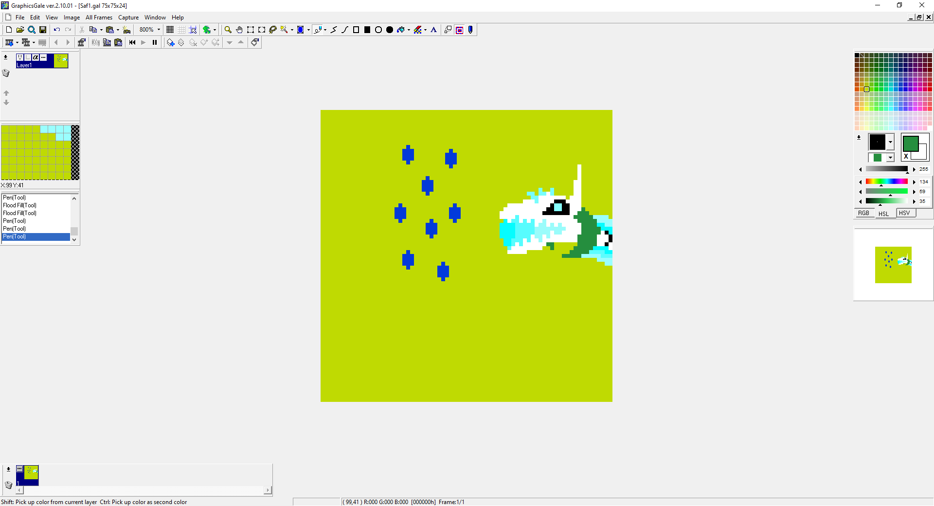
Task: Select the color replace eraser tool
Action: pos(417,30)
